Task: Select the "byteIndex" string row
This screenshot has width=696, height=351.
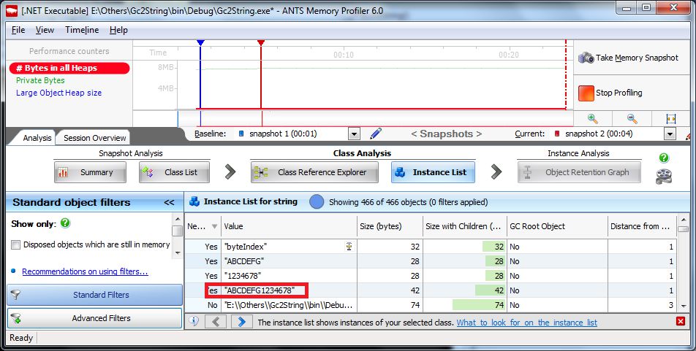Action: coord(431,247)
